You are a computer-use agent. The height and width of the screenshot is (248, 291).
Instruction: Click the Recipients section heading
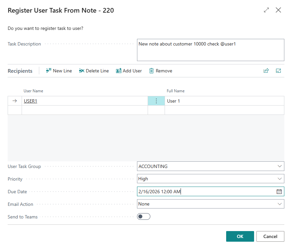pos(20,71)
